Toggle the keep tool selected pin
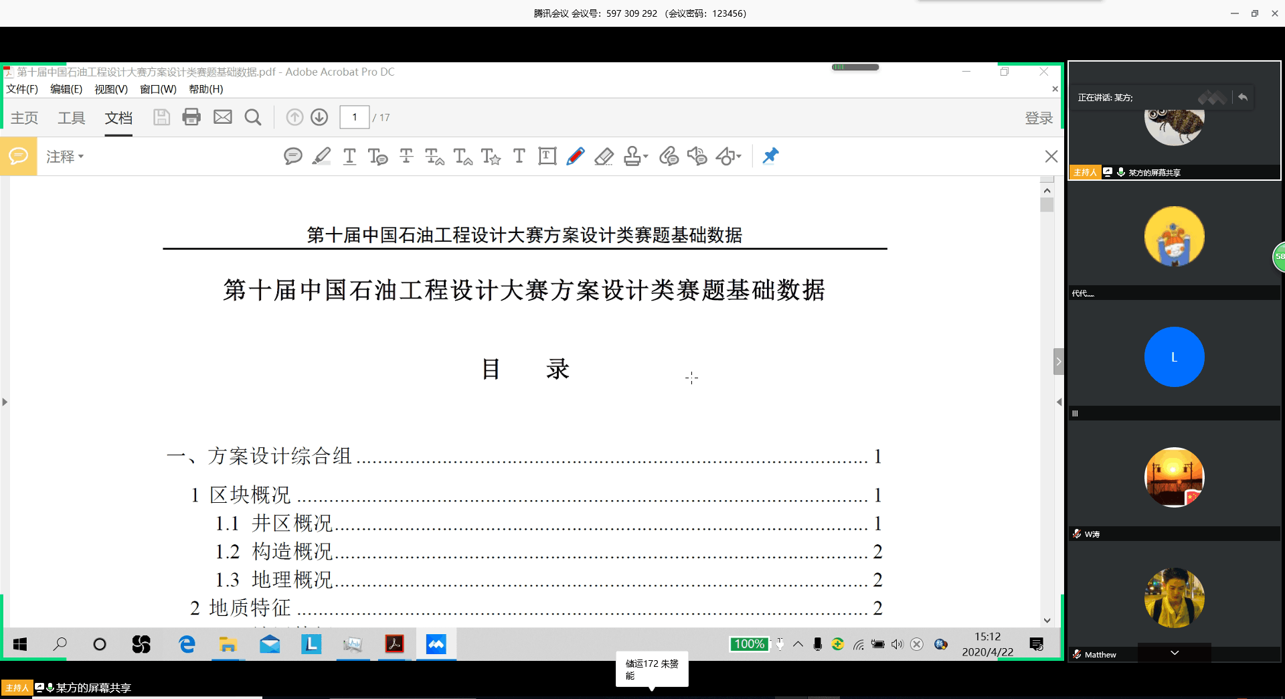1285x699 pixels. [770, 156]
